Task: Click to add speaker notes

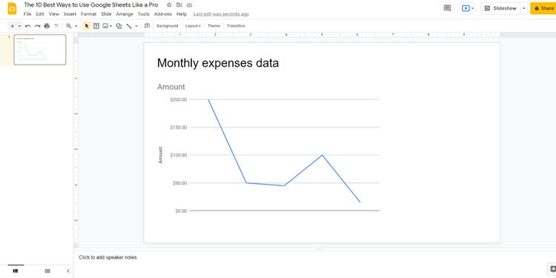Action: coord(107,257)
